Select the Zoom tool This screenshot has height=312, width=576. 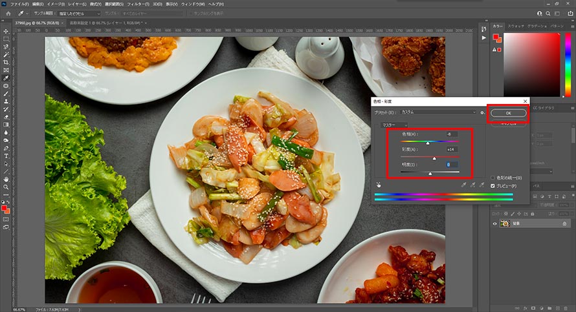tap(6, 187)
